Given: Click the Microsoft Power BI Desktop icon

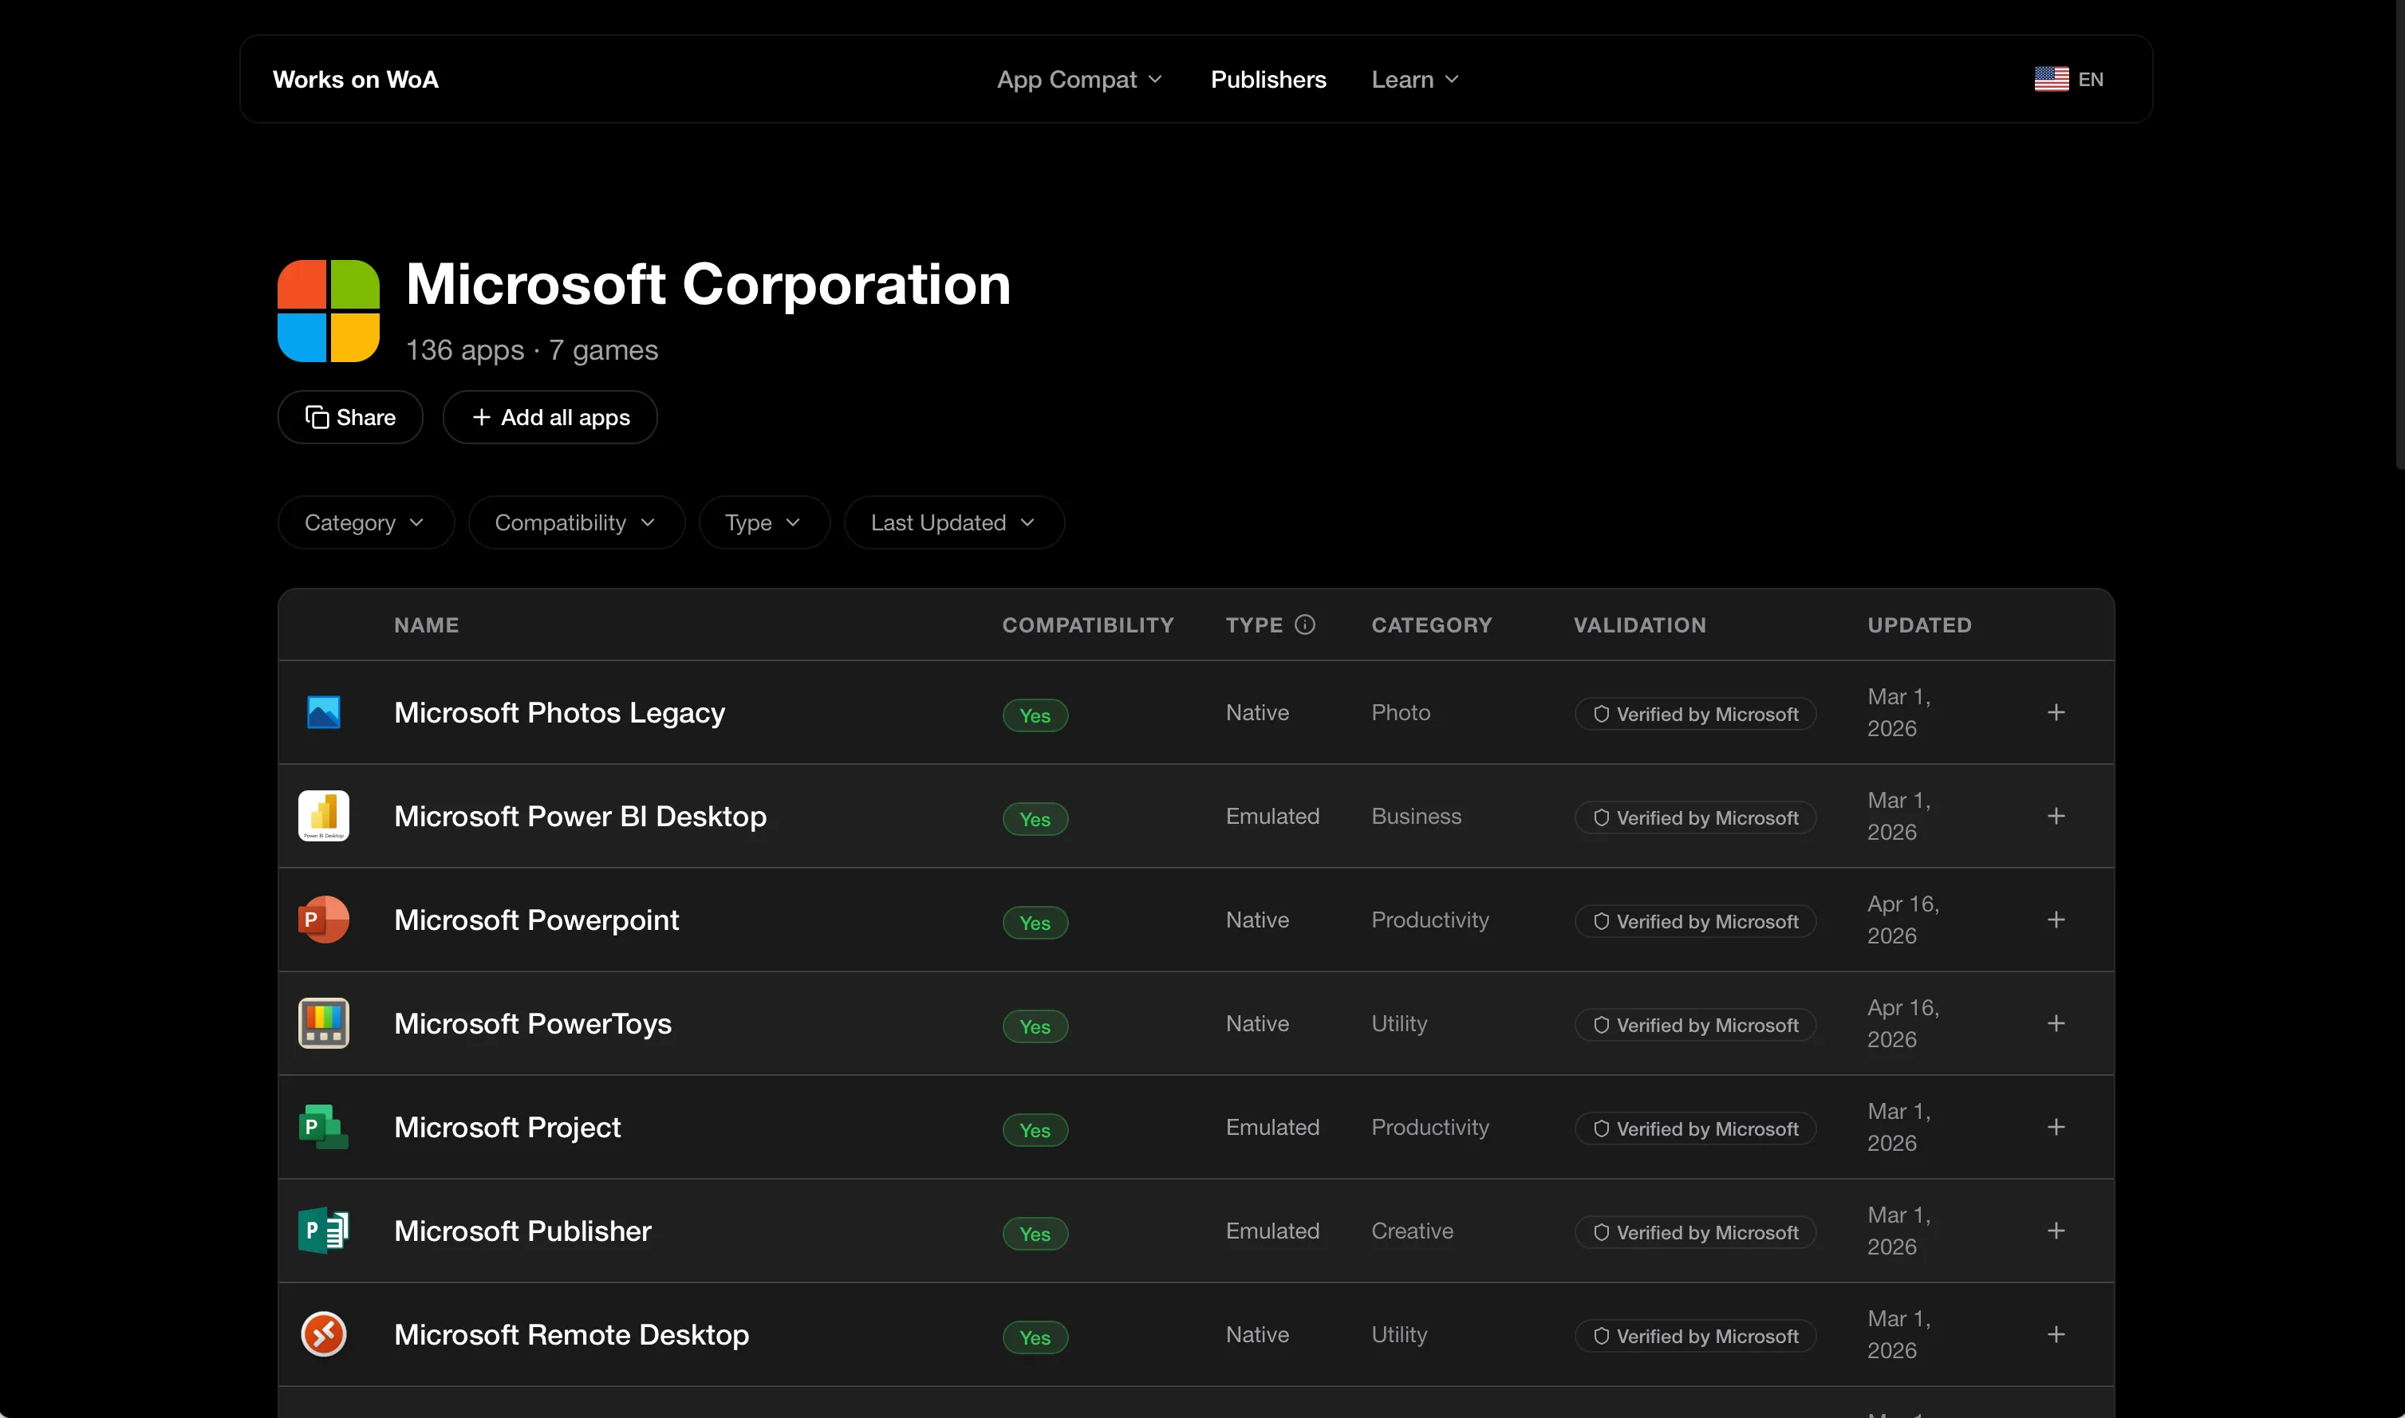Looking at the screenshot, I should (324, 816).
